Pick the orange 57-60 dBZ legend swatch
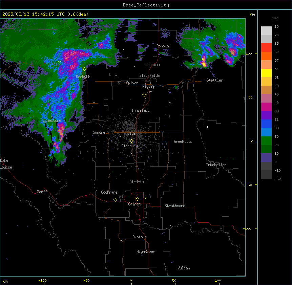This screenshot has width=292, height=285. coord(266,56)
